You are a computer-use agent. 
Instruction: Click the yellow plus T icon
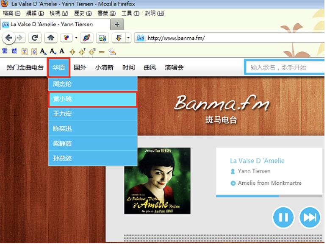pos(82,52)
